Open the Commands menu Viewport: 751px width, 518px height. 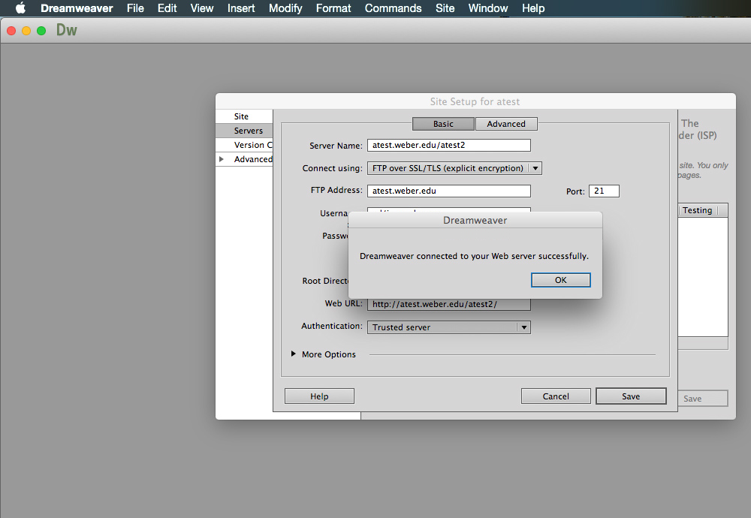393,8
